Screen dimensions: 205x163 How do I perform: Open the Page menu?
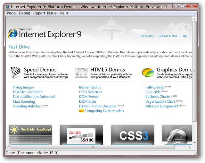(x=11, y=13)
